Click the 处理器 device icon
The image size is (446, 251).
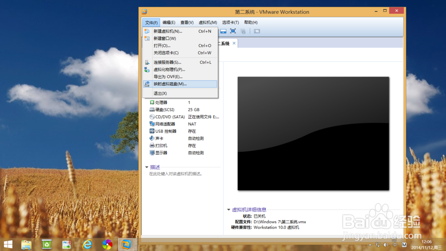[152, 102]
